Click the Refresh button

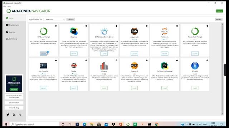click(x=219, y=20)
